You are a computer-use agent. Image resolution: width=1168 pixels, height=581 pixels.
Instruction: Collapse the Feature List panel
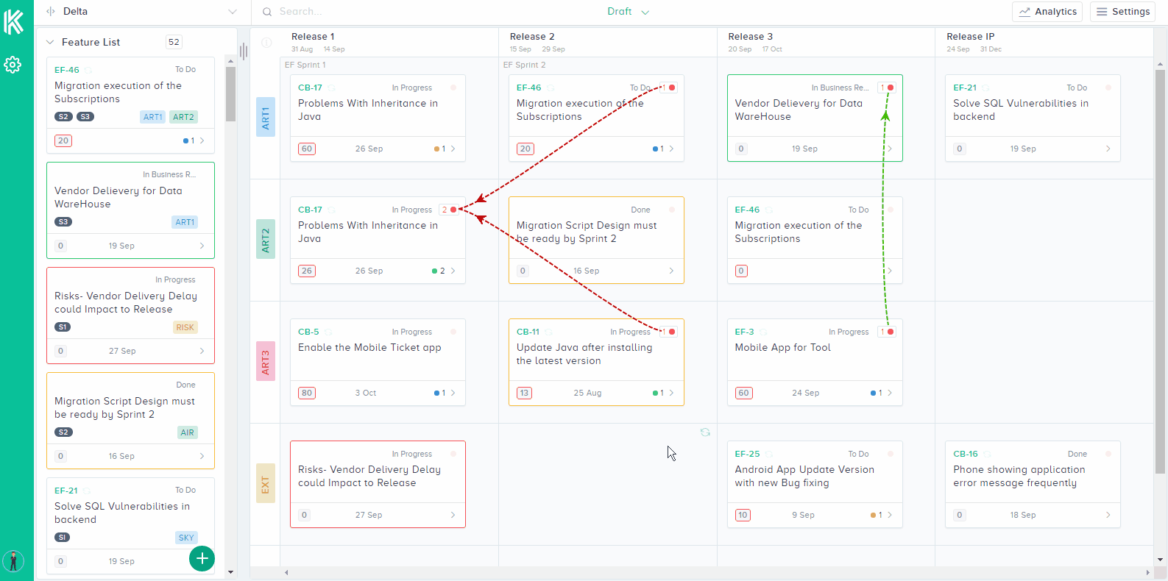[50, 43]
